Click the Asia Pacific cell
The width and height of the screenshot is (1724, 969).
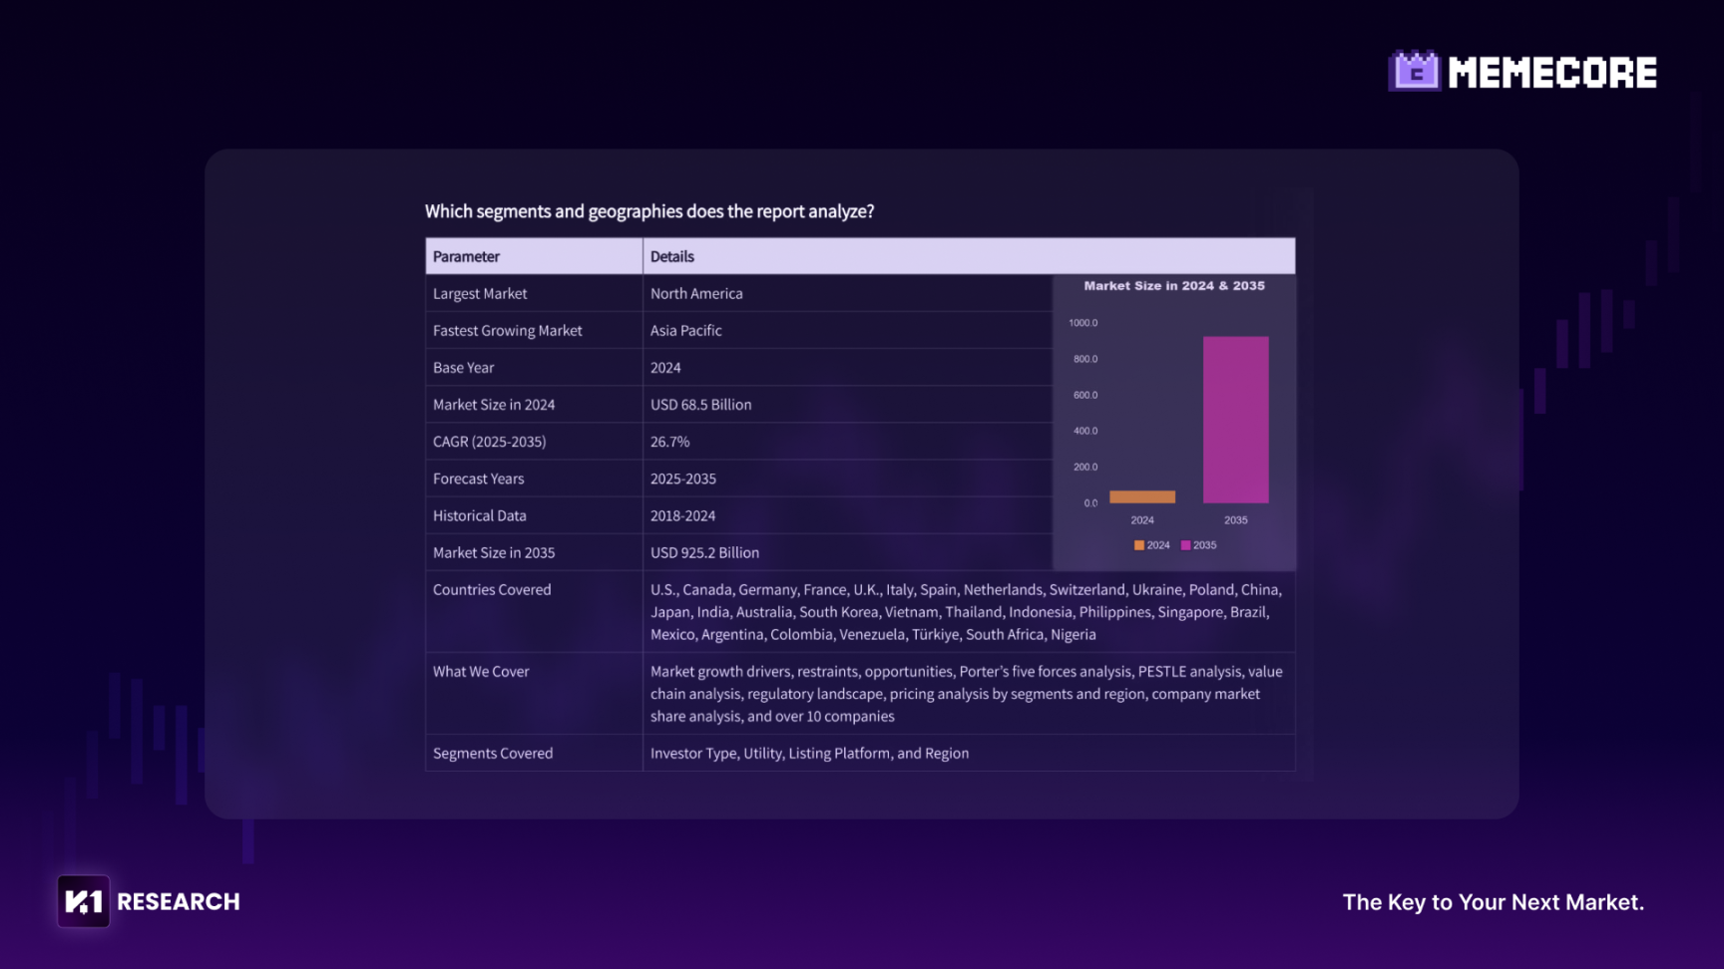tap(685, 330)
